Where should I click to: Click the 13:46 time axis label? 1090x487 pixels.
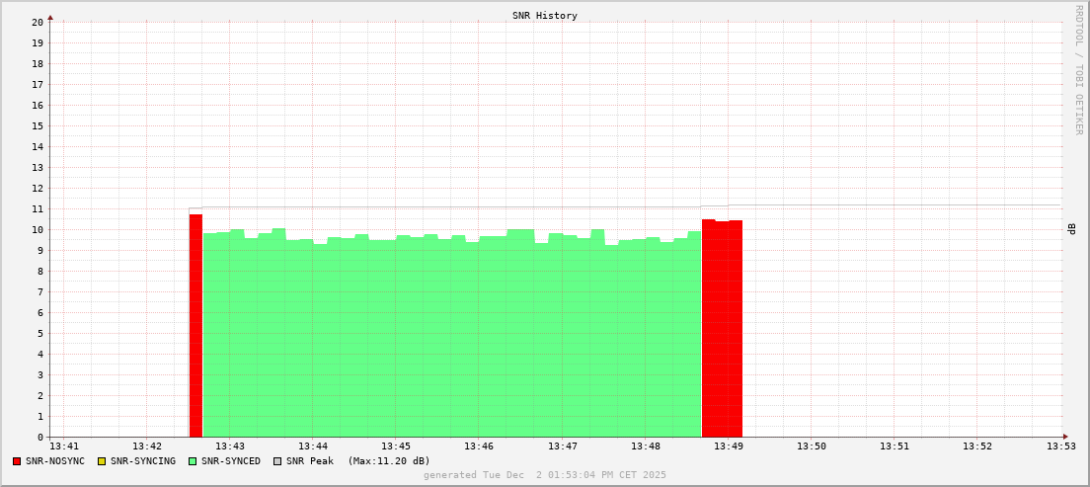(x=479, y=447)
